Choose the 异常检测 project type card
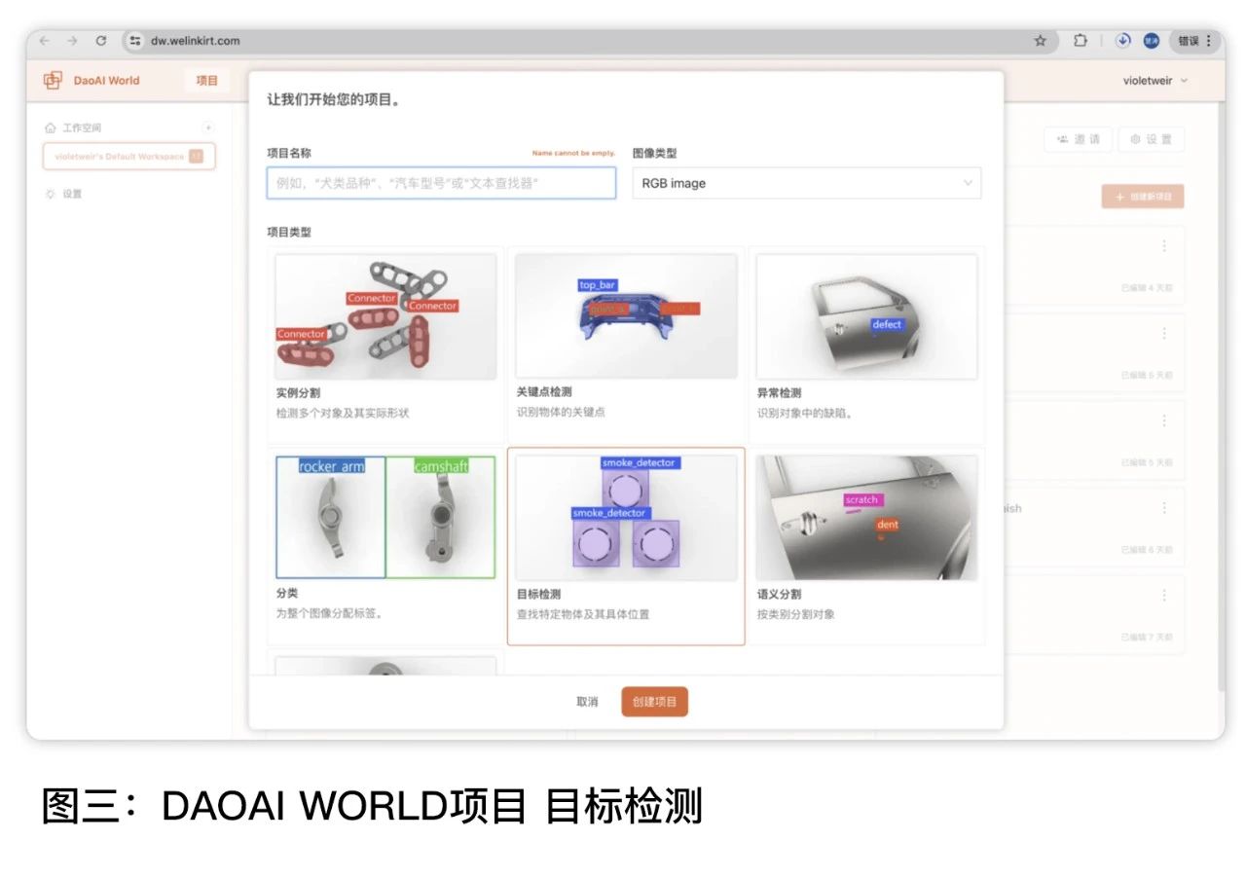This screenshot has width=1246, height=877. (866, 346)
